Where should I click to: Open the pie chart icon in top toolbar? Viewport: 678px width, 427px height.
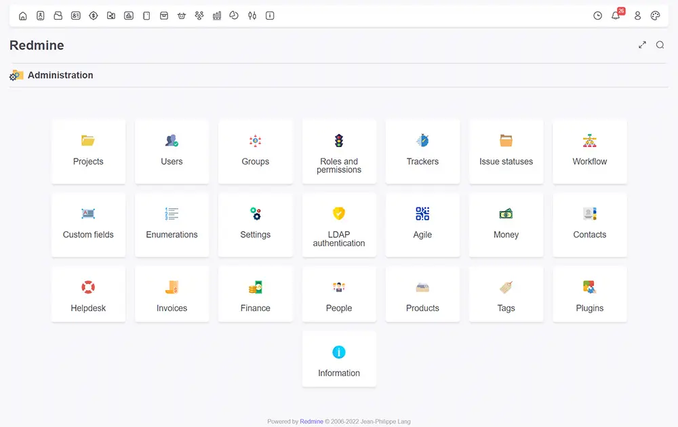[234, 16]
